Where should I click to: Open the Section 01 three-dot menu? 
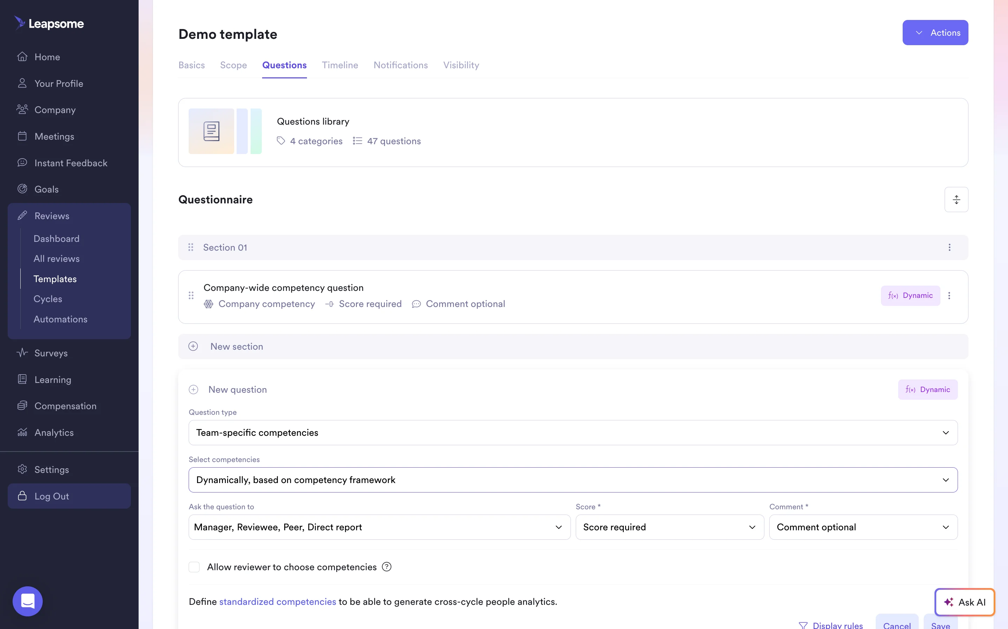click(x=949, y=247)
